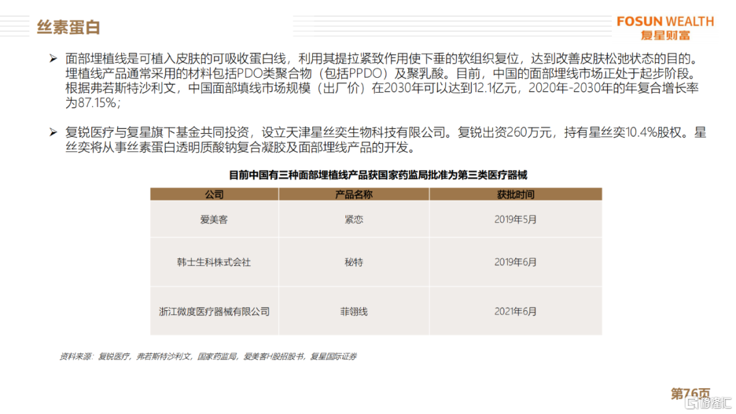Select the 韩士生科株式会社 company cell
Screen dimensions: 736x414
click(x=214, y=262)
